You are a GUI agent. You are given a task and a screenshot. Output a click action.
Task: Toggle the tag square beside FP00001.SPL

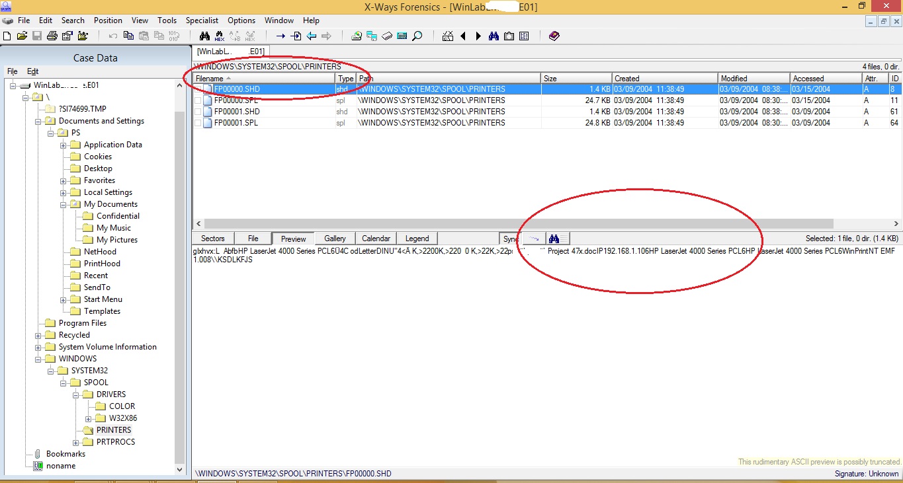click(x=198, y=122)
